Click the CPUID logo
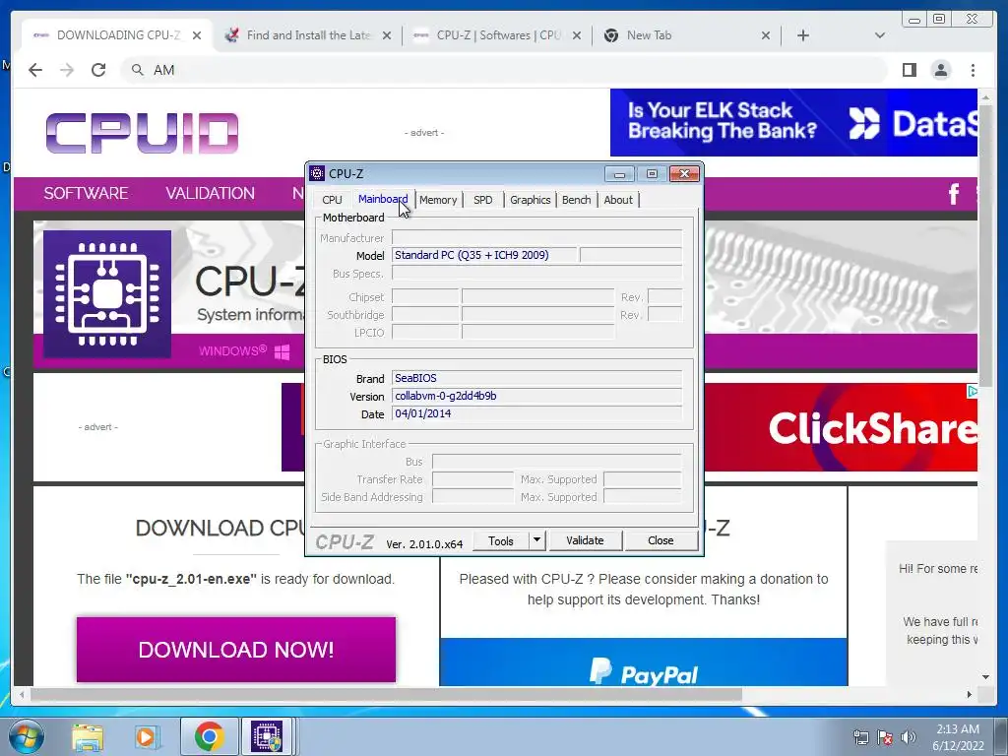Viewport: 1008px width, 756px height. 142,133
